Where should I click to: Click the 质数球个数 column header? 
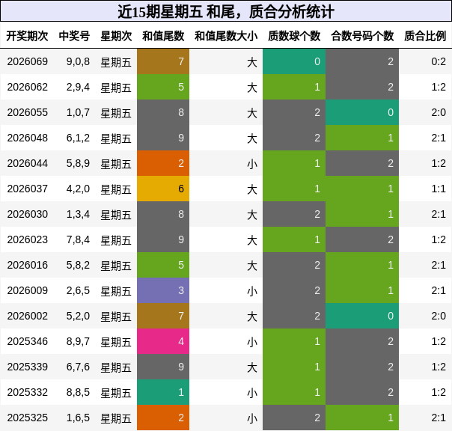pyautogui.click(x=294, y=36)
